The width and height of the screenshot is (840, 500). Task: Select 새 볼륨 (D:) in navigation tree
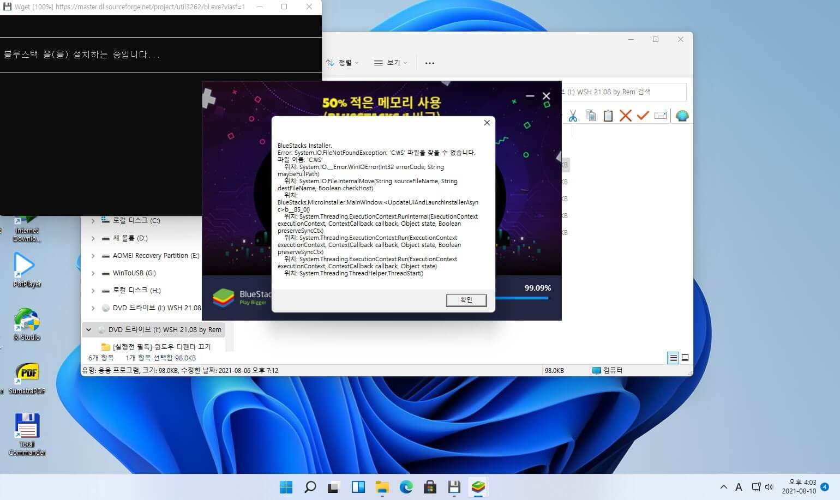[130, 238]
